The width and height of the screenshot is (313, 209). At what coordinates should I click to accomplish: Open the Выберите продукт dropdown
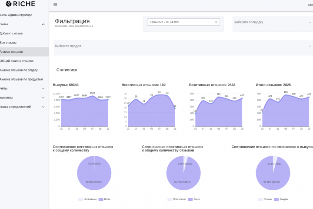183,46
